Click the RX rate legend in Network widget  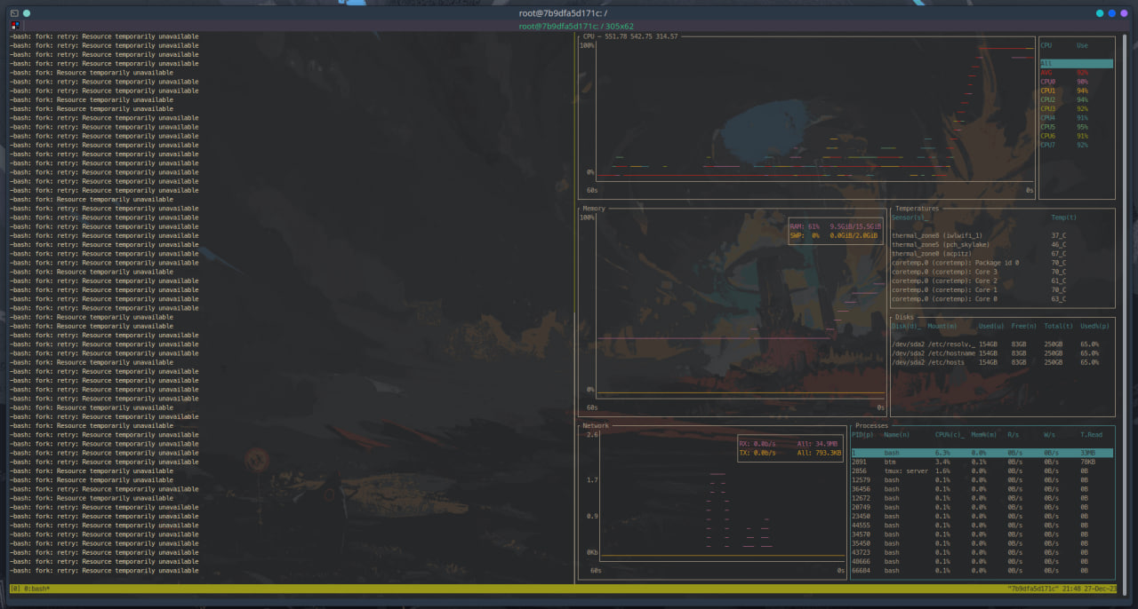tap(790, 444)
